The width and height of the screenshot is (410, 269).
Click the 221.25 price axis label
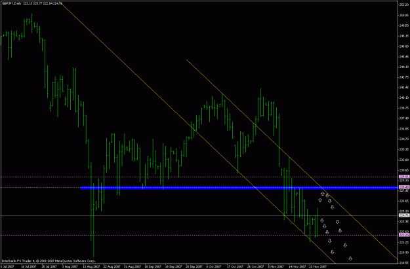(404, 242)
